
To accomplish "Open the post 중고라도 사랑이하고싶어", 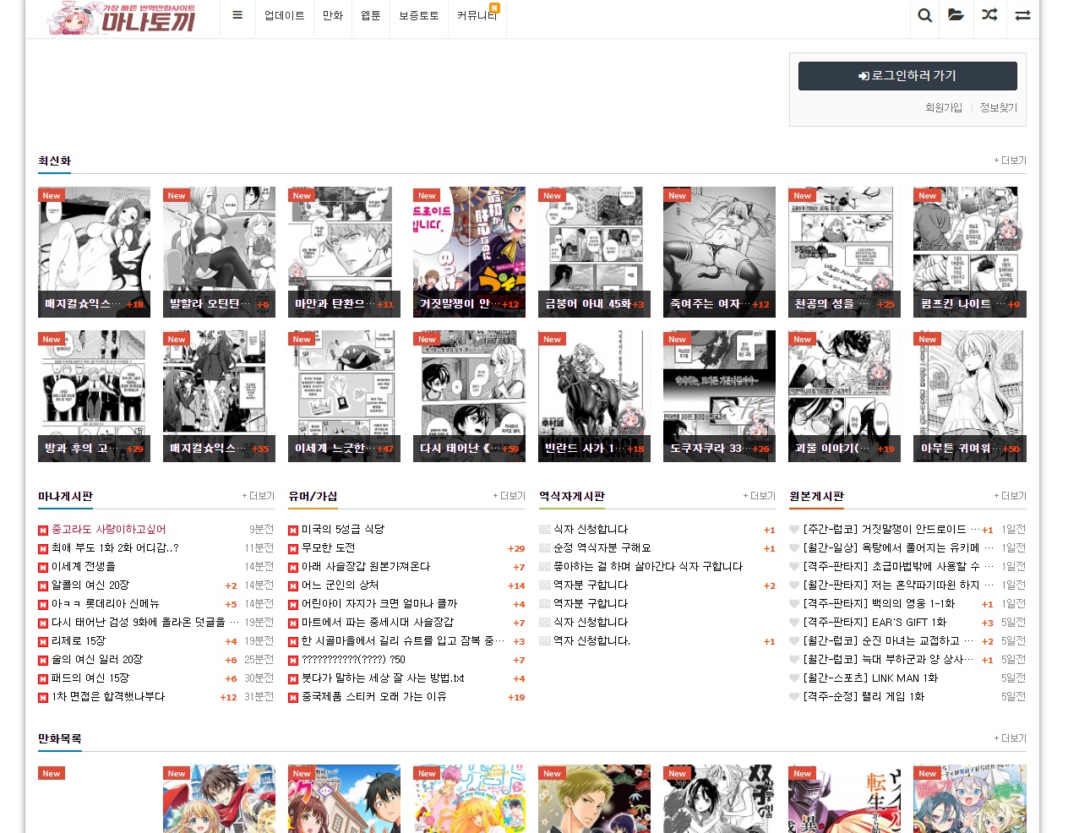I will pos(109,530).
